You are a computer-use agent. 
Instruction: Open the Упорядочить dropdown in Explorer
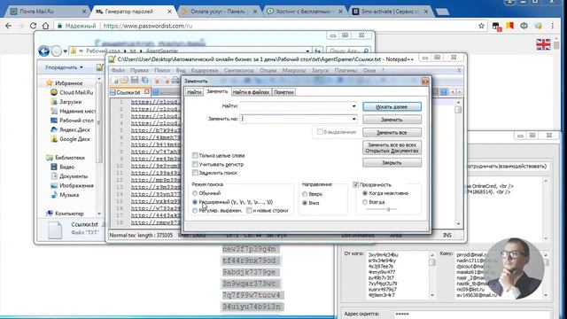point(64,67)
